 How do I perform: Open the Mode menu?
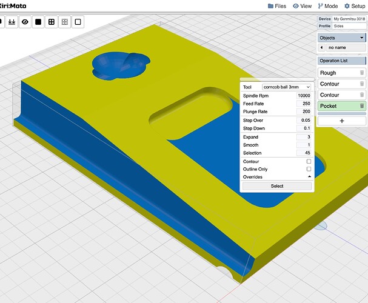point(328,6)
